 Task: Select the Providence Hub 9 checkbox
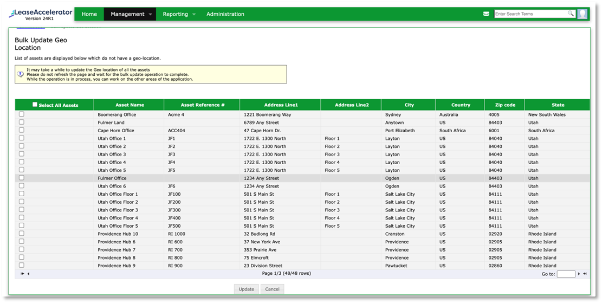click(22, 265)
